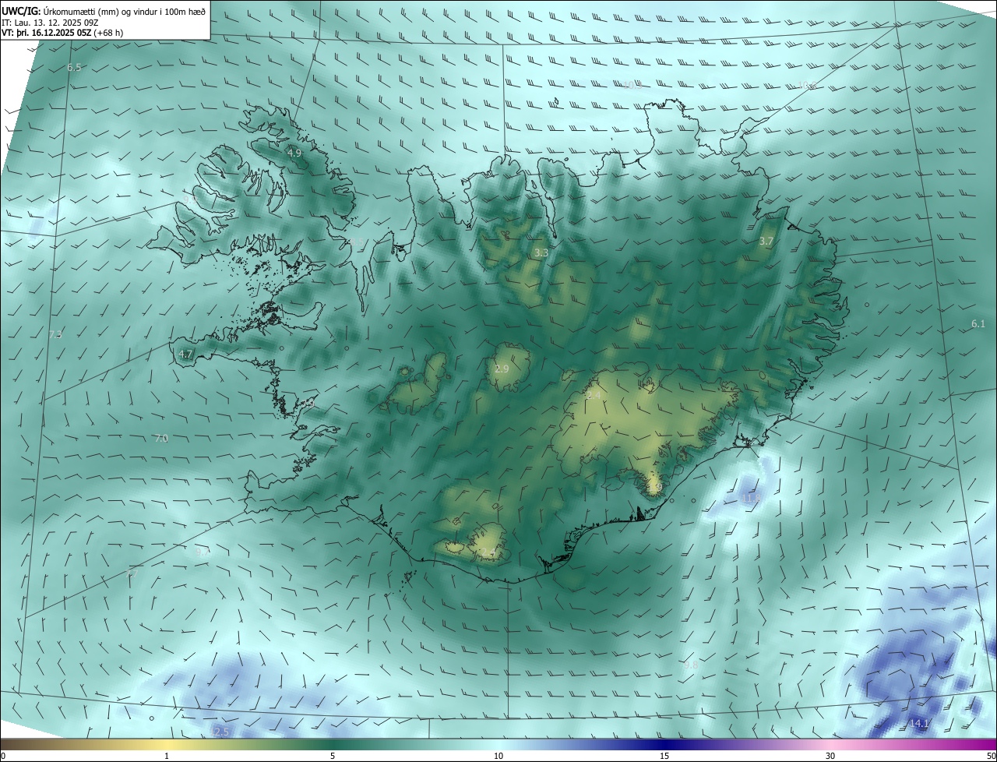The image size is (997, 762).
Task: Click the "7.3" value label on the map
Action: click(55, 334)
